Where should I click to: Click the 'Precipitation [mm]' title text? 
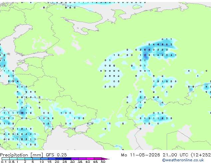pyautogui.click(x=22, y=155)
